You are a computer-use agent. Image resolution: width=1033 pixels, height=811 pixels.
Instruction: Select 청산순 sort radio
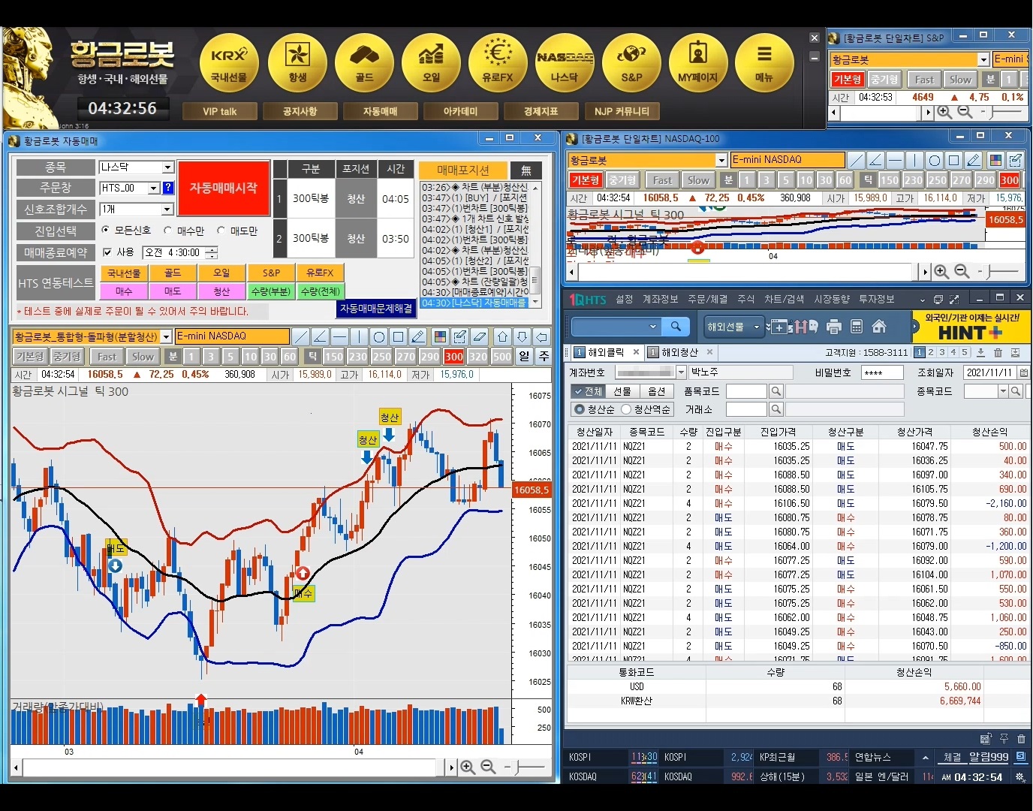coord(579,409)
